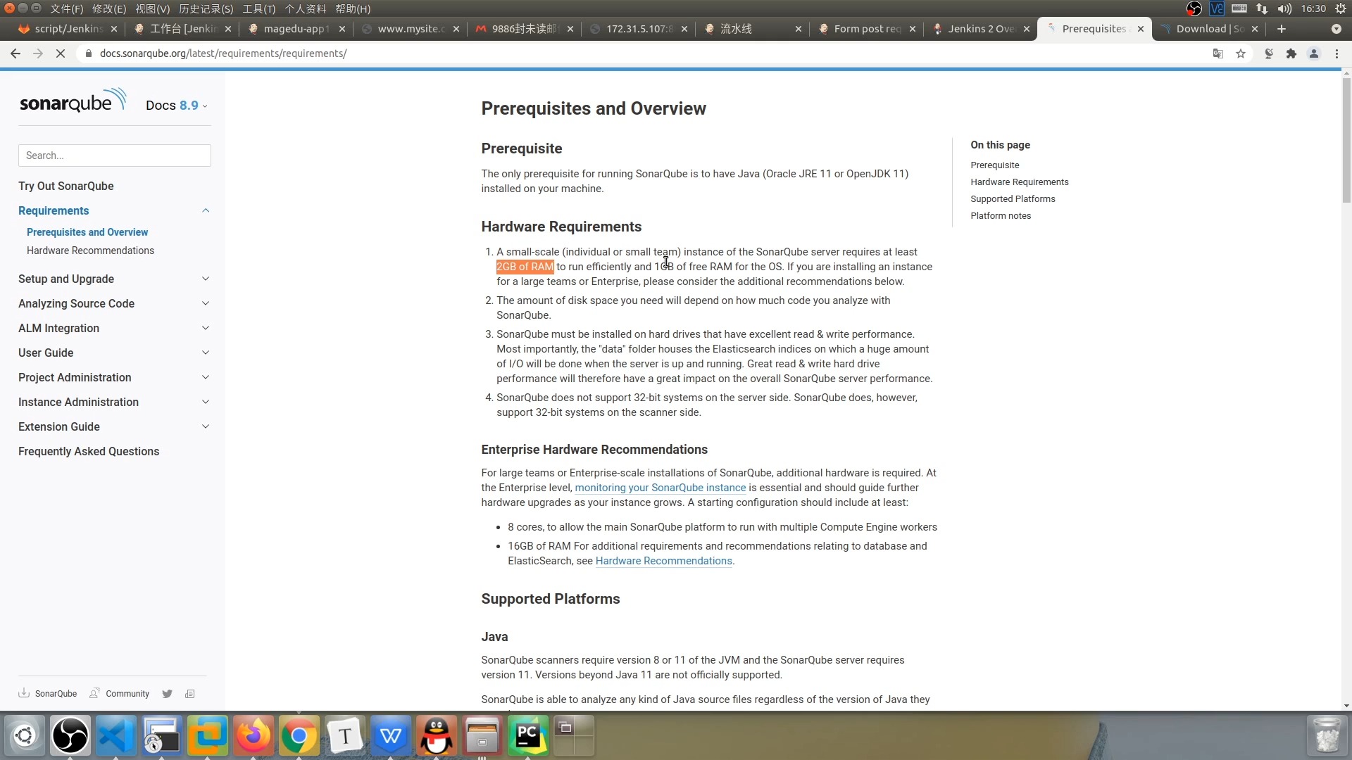The height and width of the screenshot is (760, 1352).
Task: Expand Analyzing Source Code section
Action: click(206, 303)
